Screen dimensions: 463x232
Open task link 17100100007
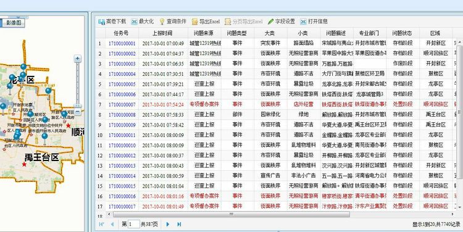[122, 104]
